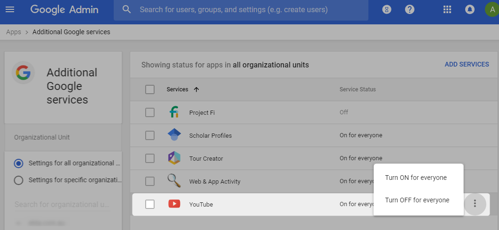
Task: Click the Service Status column header
Action: [x=358, y=89]
